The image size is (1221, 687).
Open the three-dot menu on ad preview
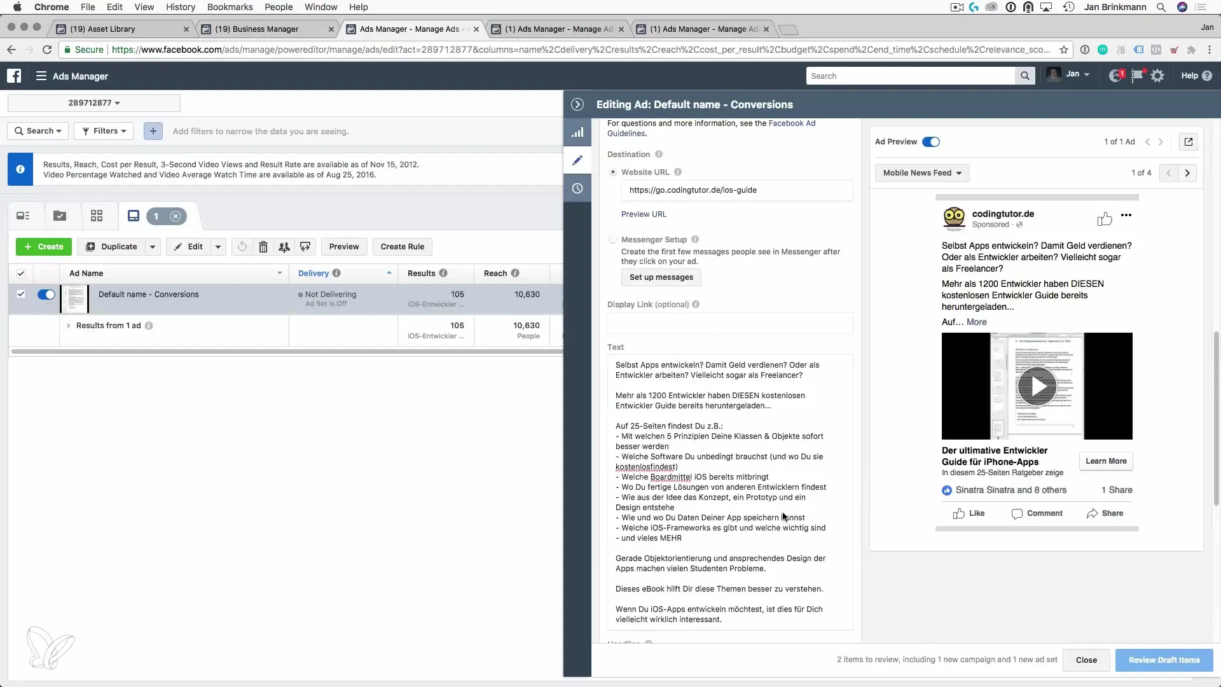(1126, 215)
